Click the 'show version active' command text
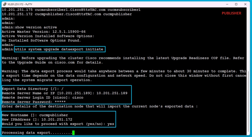The width and height of the screenshot is (252, 137). [x=36, y=27]
